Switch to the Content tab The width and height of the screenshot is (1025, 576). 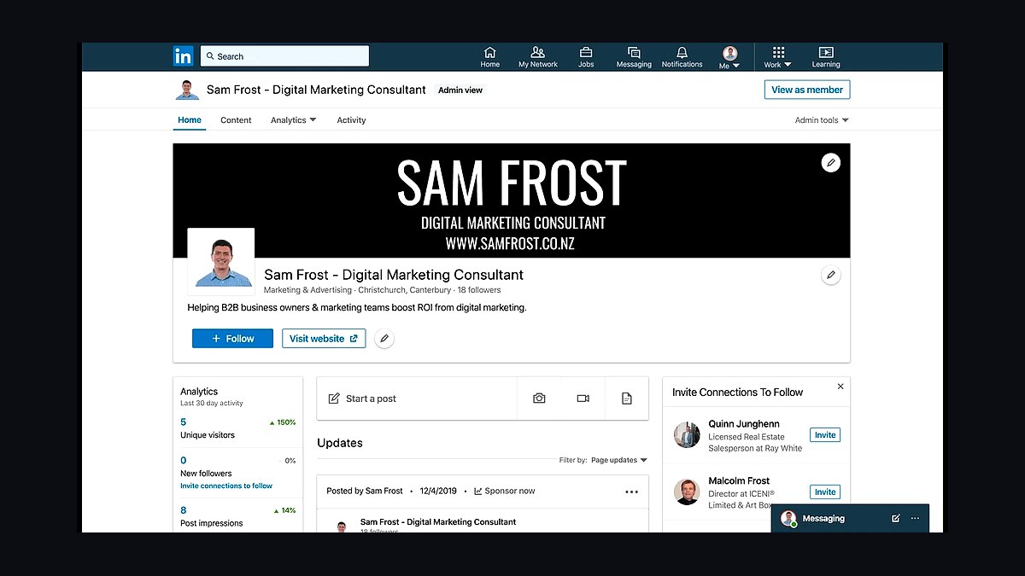(x=236, y=120)
